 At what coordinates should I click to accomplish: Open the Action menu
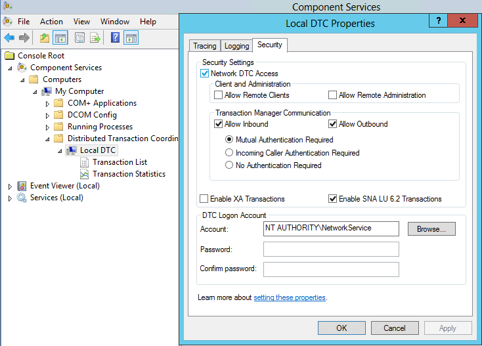52,22
